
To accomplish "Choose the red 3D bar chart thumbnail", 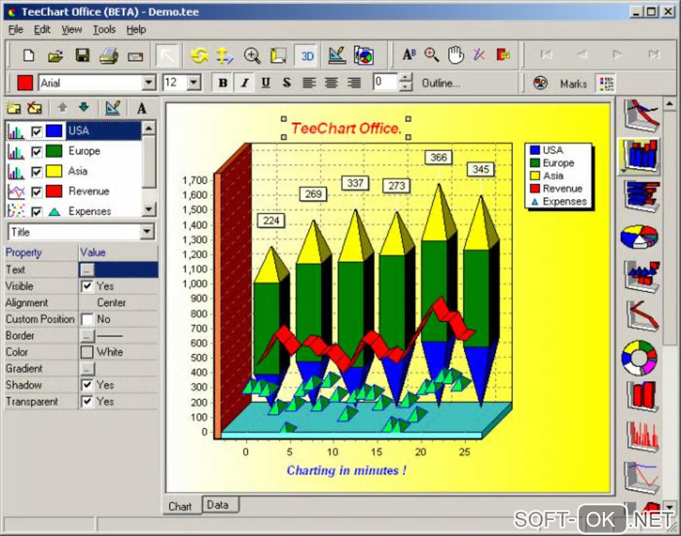I will (642, 395).
